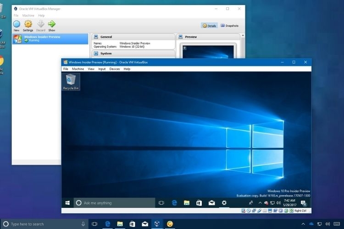The width and height of the screenshot is (344, 229).
Task: Click guest network icon in tray
Action: (x=272, y=203)
